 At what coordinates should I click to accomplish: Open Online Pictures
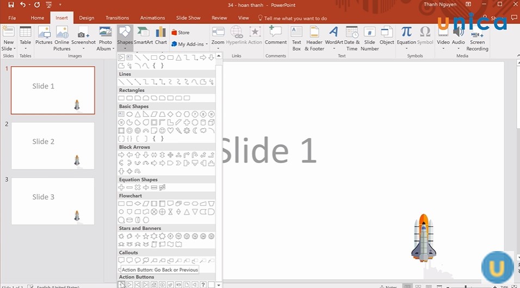pos(62,39)
